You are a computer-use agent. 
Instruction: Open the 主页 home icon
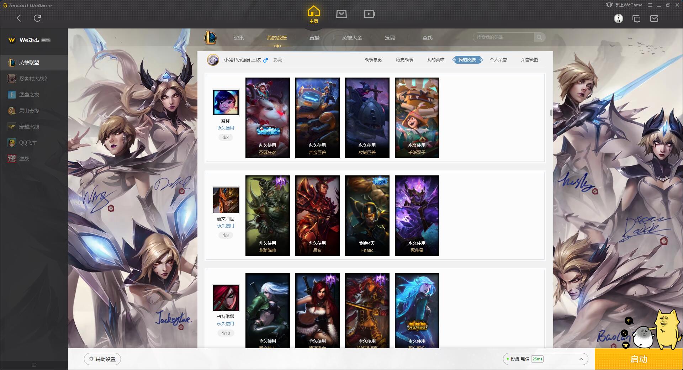(x=314, y=14)
